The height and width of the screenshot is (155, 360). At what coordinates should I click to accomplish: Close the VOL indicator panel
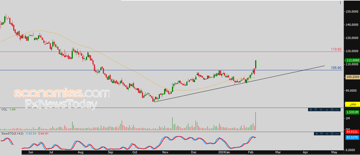[311, 110]
